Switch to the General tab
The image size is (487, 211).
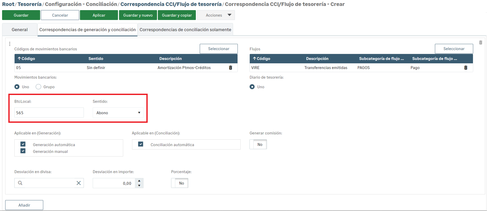pos(20,30)
